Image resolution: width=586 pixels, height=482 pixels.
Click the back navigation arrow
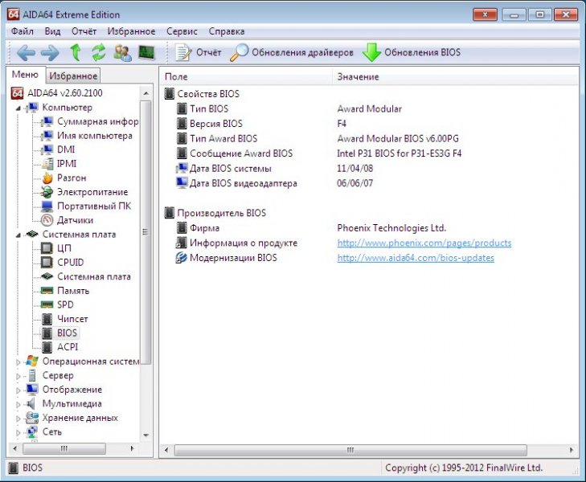click(26, 53)
